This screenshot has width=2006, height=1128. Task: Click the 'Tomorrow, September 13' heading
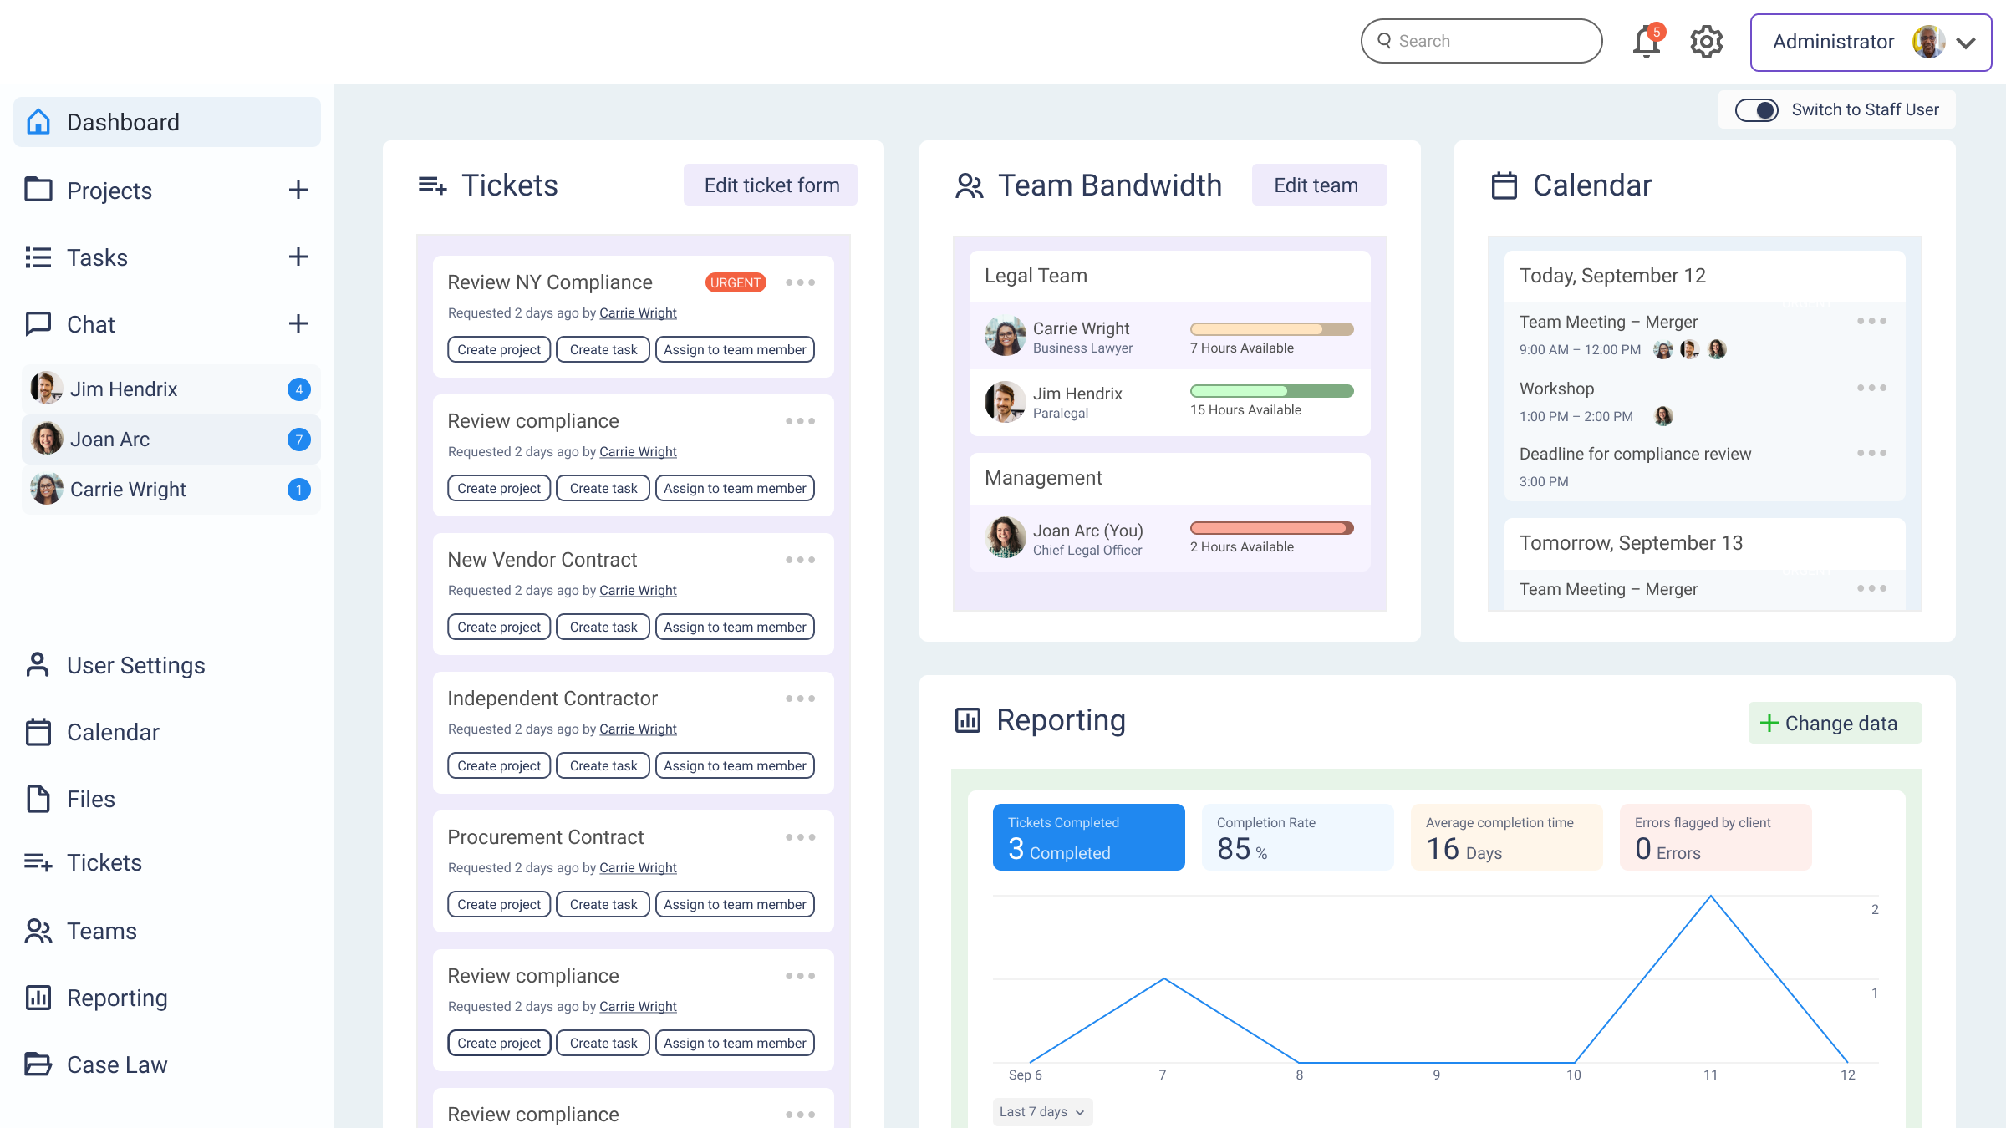point(1631,543)
